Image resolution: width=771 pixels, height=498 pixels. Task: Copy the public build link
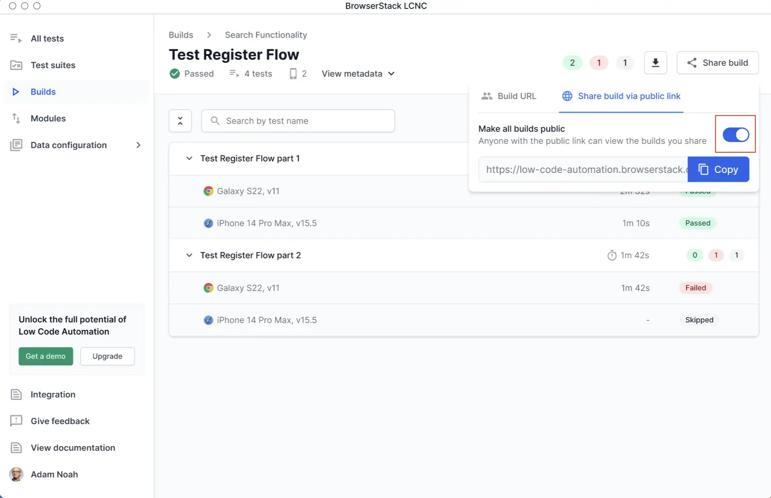coord(718,169)
